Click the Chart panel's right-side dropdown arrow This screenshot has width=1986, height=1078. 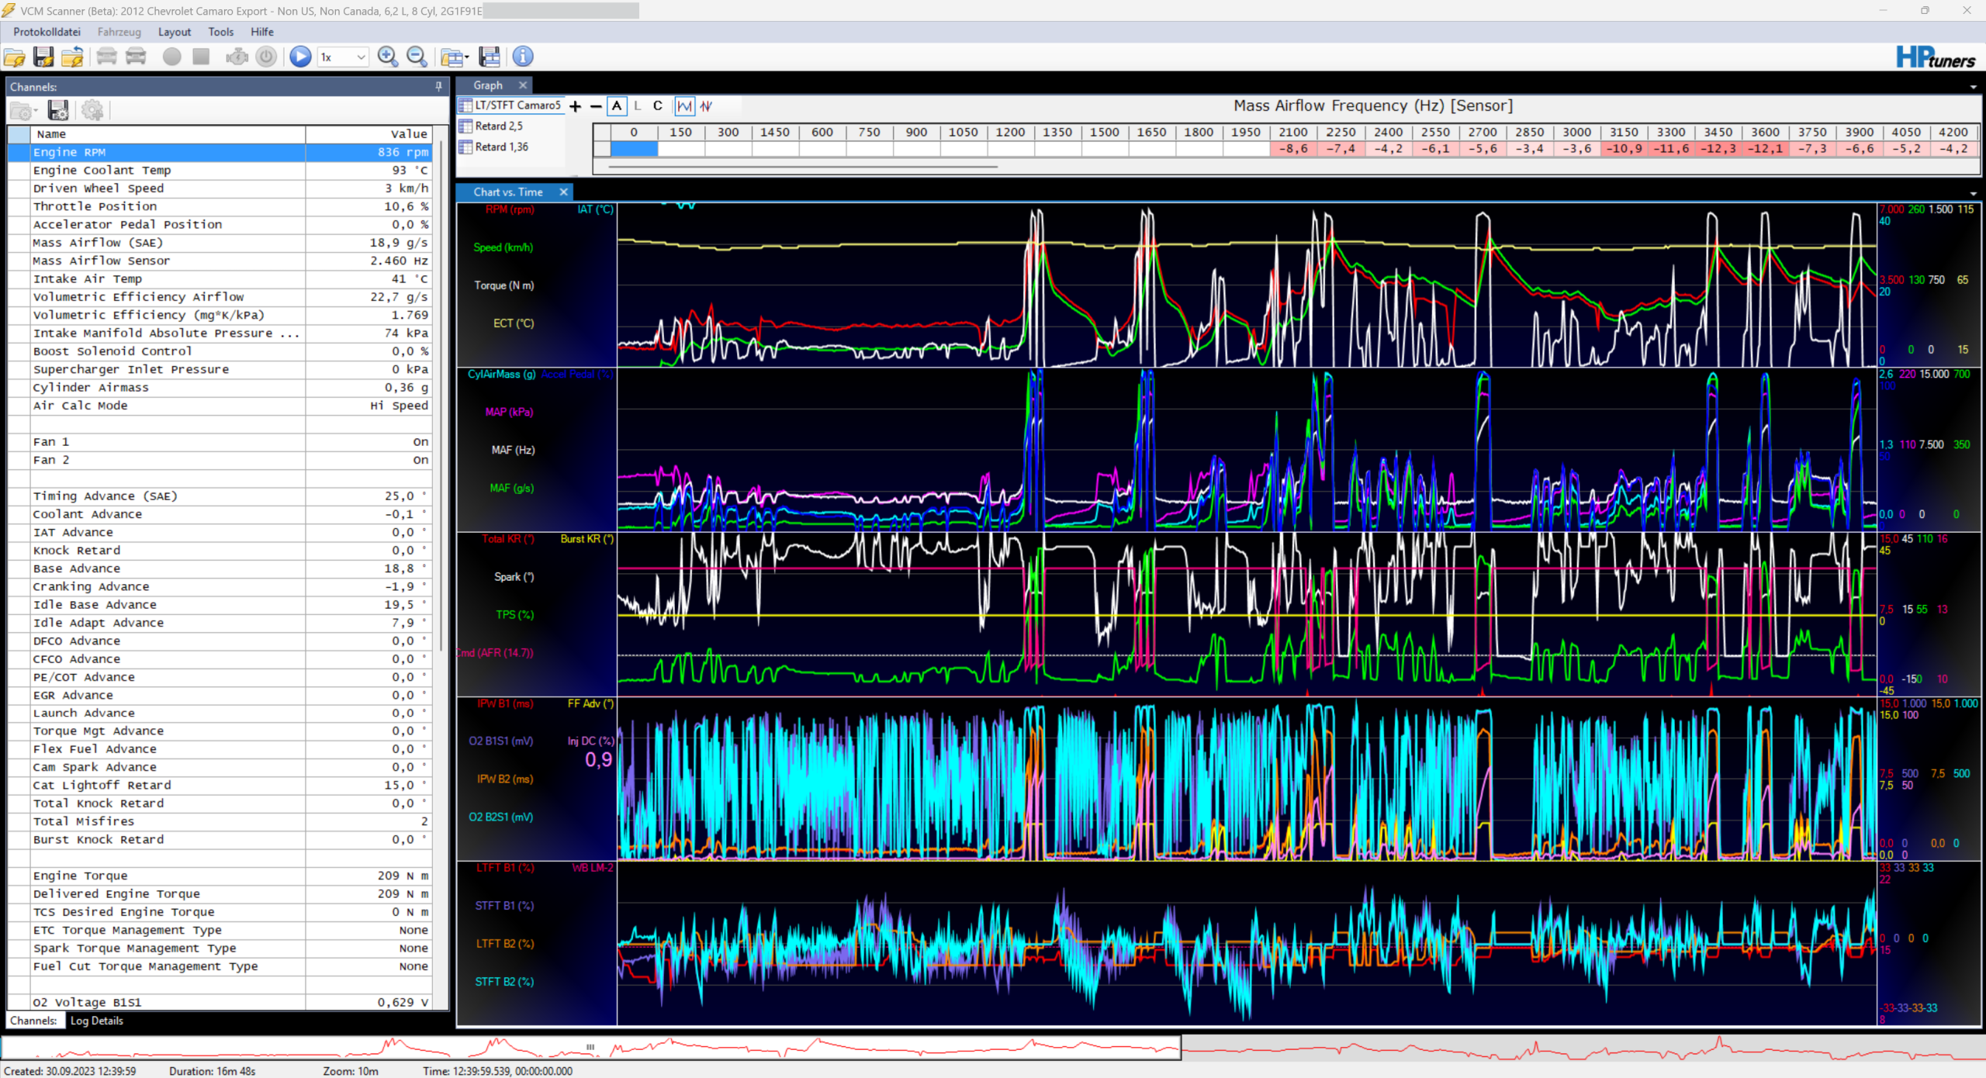point(1973,194)
